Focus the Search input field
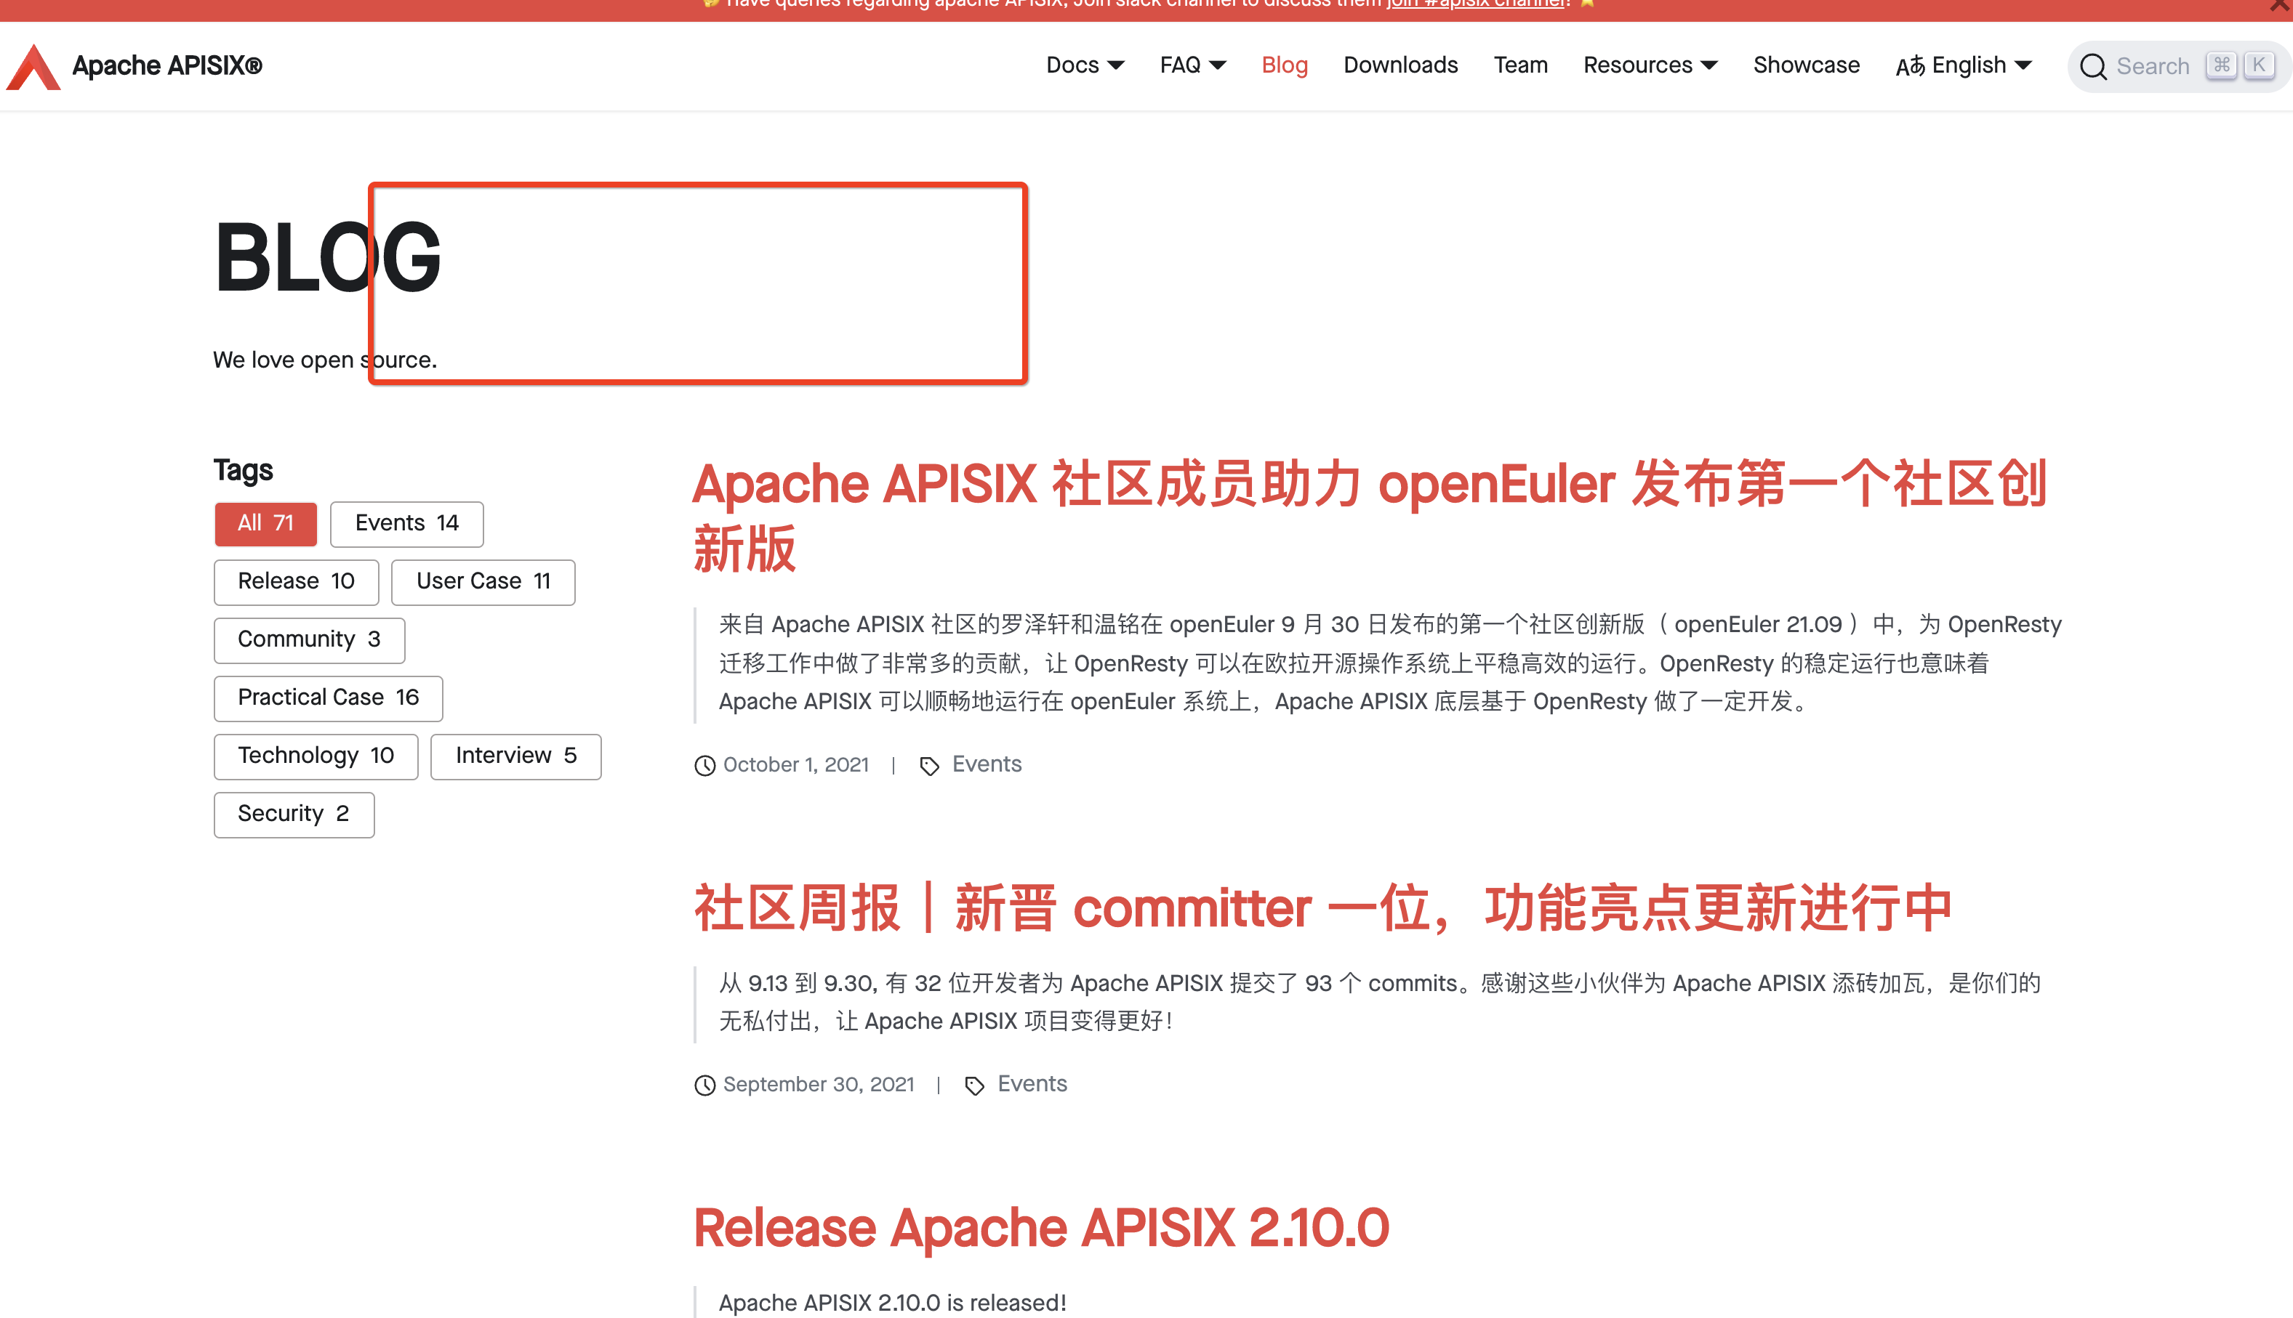 [x=2153, y=67]
